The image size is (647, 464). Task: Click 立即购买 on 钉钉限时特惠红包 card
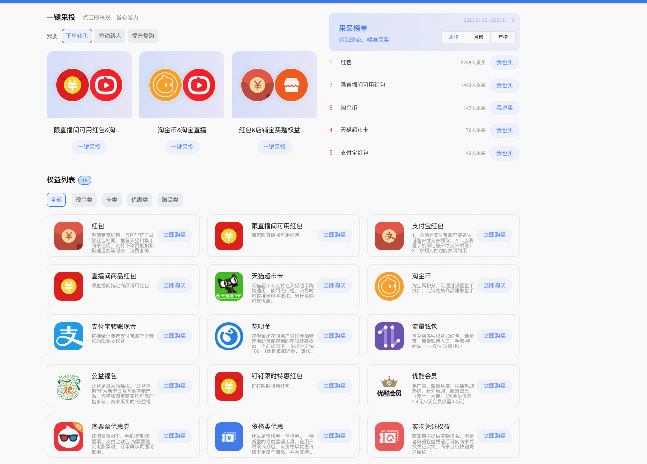point(334,386)
